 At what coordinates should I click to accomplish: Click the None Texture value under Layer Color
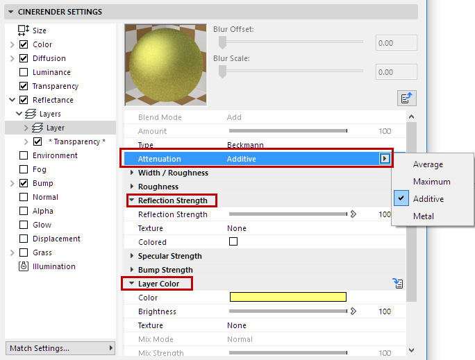coord(237,325)
